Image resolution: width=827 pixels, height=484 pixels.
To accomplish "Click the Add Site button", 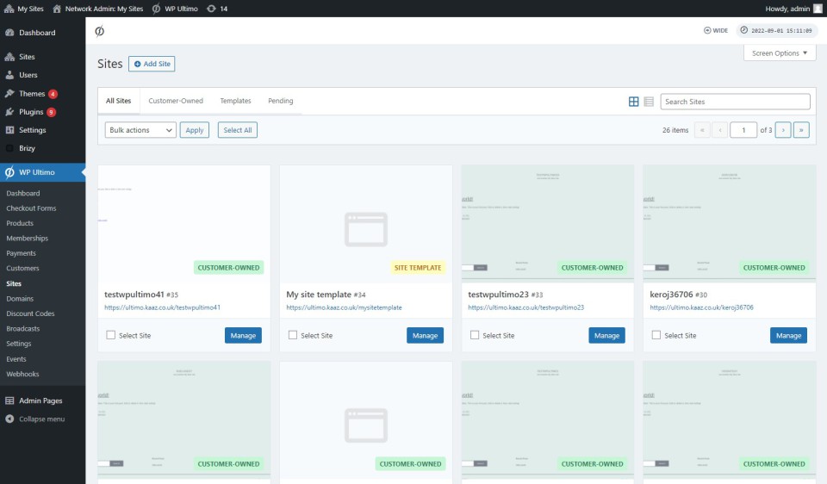I will tap(152, 64).
